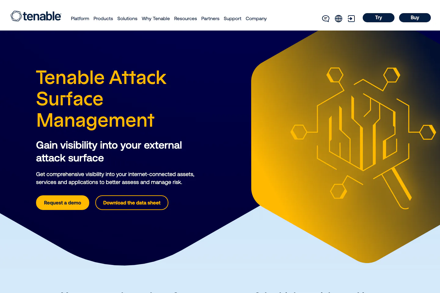Expand the Platform navigation menu
Image resolution: width=440 pixels, height=293 pixels.
coord(80,19)
